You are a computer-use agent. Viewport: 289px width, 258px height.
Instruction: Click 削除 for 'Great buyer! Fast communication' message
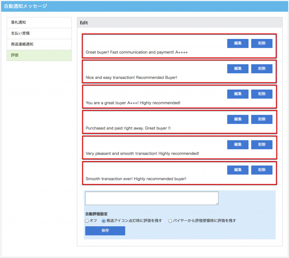261,43
